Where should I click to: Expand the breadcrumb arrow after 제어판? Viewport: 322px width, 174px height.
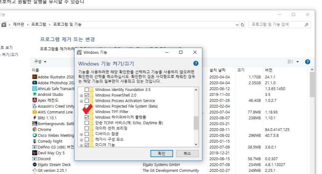[x=27, y=25]
